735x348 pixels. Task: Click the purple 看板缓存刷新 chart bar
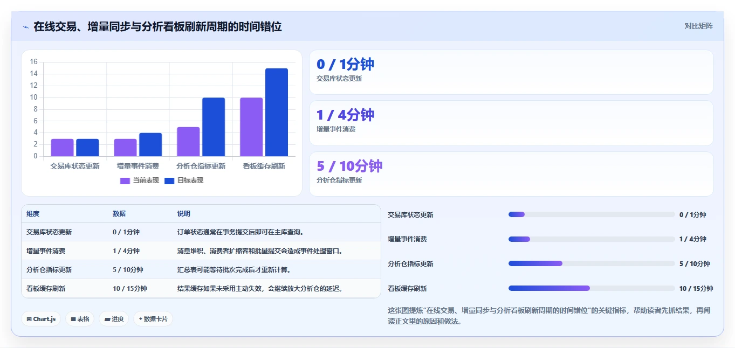tap(251, 127)
